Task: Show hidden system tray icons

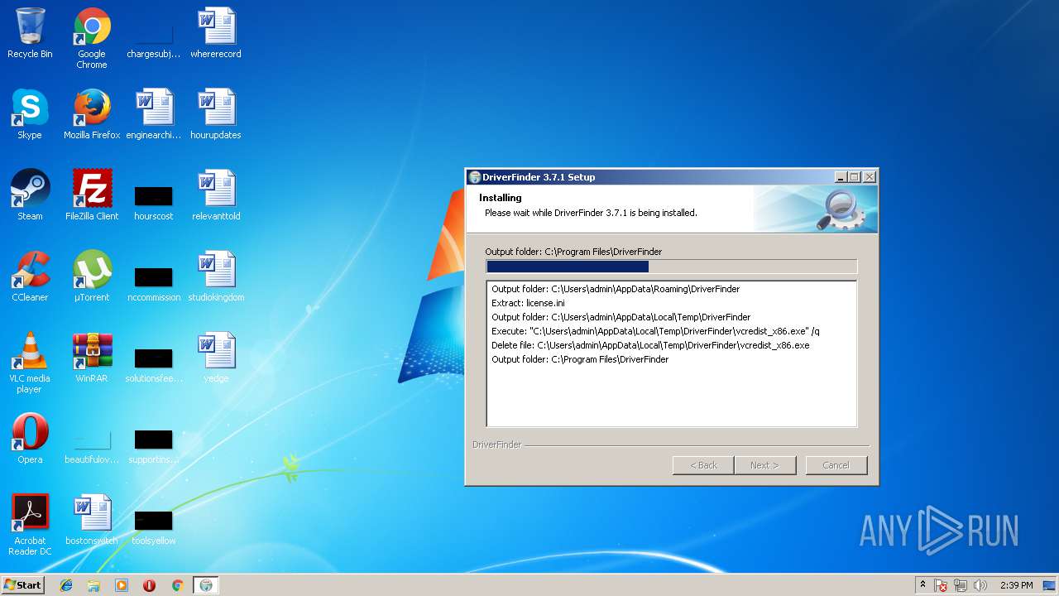Action: (x=922, y=585)
